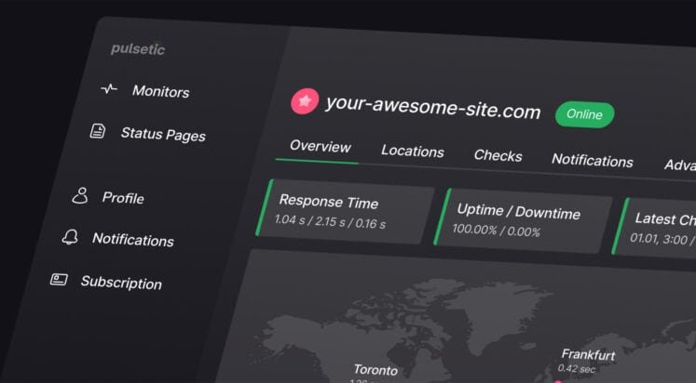Open Subscription in the sidebar
The height and width of the screenshot is (383, 696).
tap(121, 283)
